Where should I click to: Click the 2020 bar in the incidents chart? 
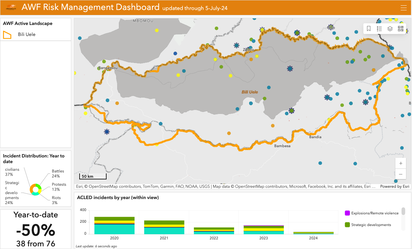(114, 225)
